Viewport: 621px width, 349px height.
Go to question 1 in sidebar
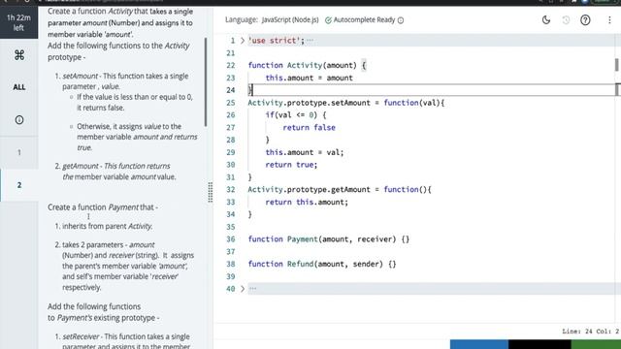click(x=19, y=152)
